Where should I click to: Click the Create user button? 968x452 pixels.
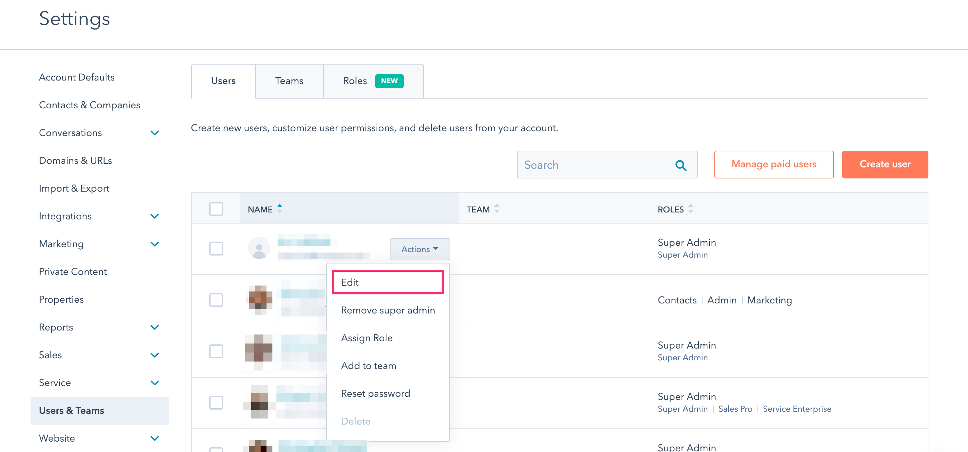(x=885, y=165)
